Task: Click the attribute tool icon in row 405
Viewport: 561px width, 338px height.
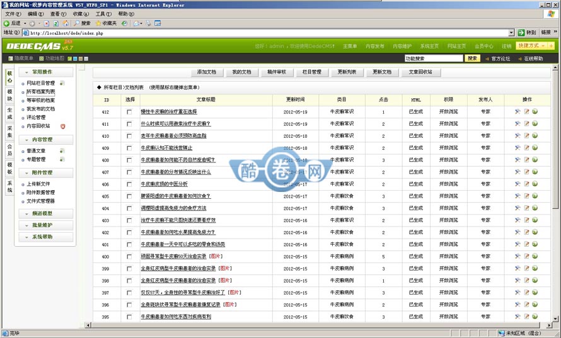Action: pos(518,196)
